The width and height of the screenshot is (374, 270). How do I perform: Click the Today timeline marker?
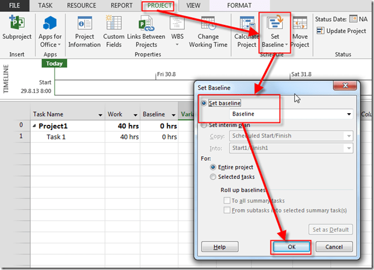(x=55, y=64)
